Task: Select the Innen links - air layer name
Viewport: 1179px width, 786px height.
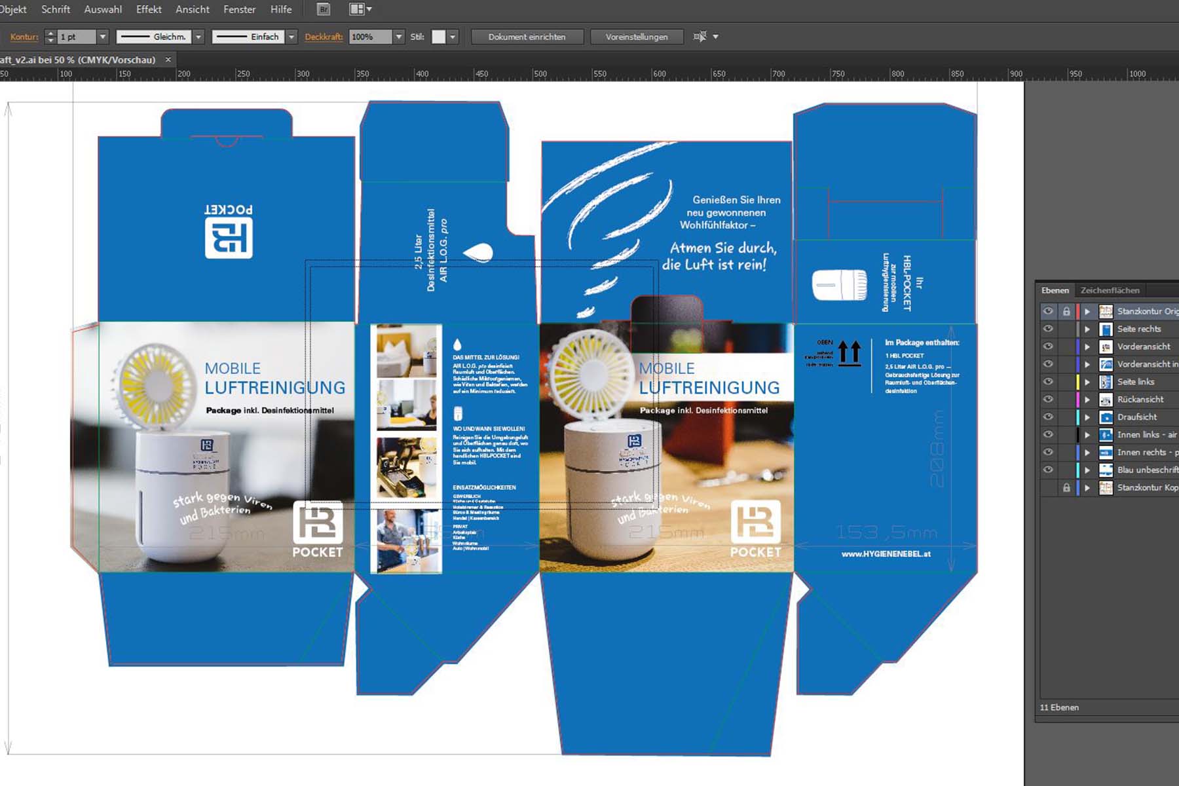Action: (x=1147, y=435)
